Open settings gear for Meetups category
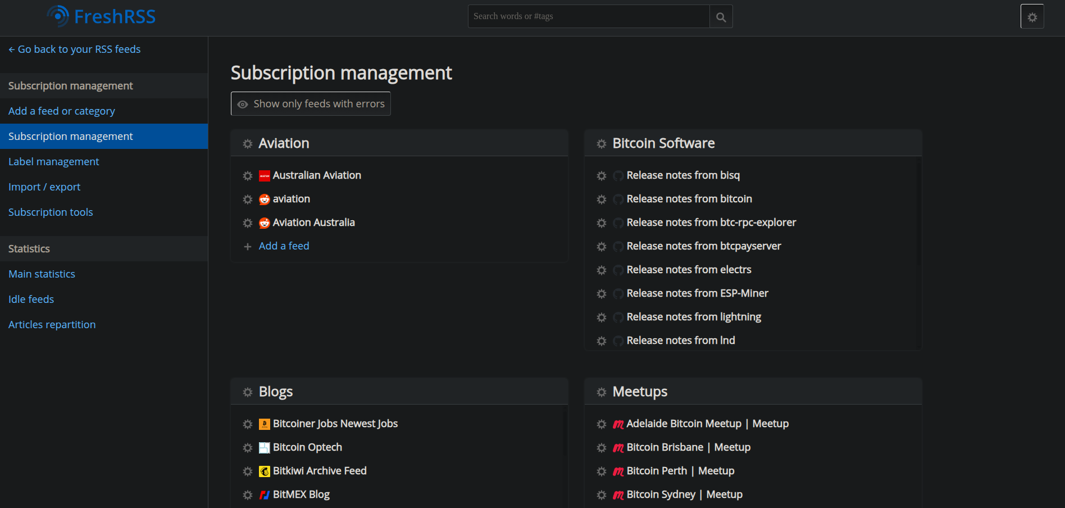1065x508 pixels. point(602,392)
